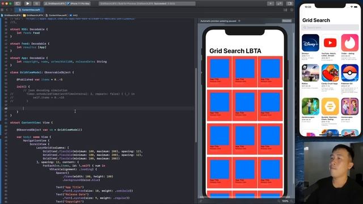Click the preview paused info icon
This screenshot has width=363, height=204.
[x=239, y=21]
